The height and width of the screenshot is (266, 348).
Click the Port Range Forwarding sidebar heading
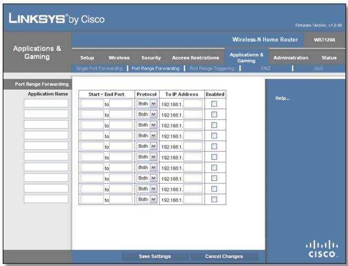pos(42,84)
